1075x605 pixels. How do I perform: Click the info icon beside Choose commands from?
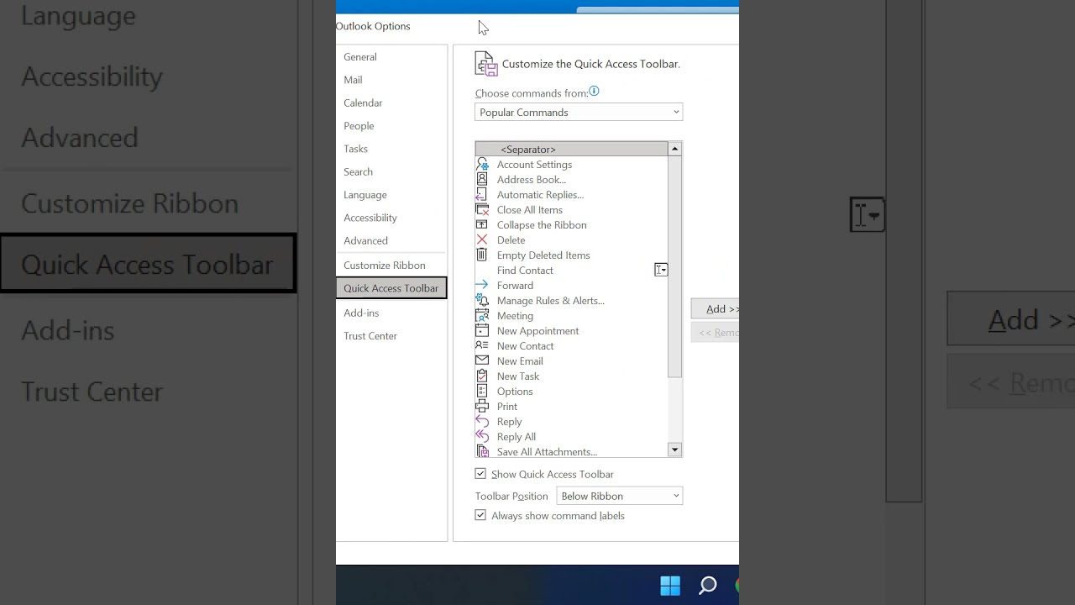coord(594,92)
